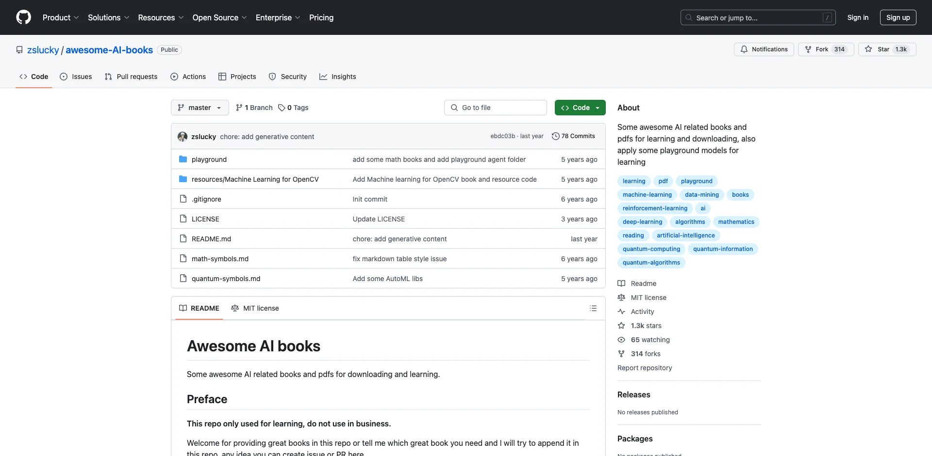The width and height of the screenshot is (932, 456).
Task: Click the repository book icon beside zslucky
Action: [x=19, y=50]
